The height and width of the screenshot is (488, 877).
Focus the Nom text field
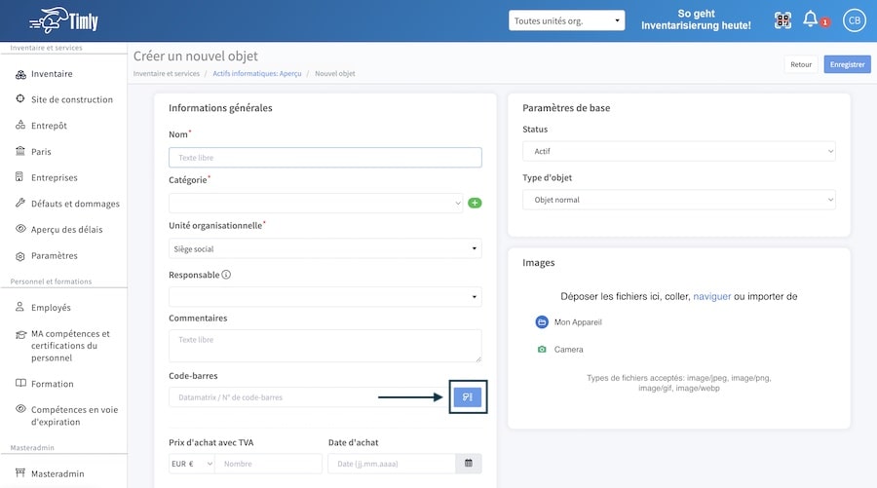point(324,158)
